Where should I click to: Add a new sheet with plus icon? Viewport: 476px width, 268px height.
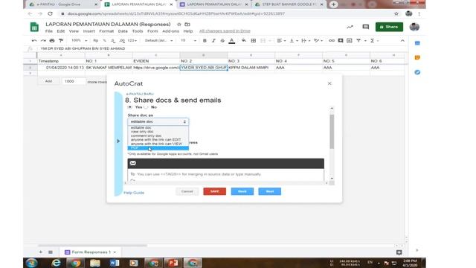click(x=41, y=252)
